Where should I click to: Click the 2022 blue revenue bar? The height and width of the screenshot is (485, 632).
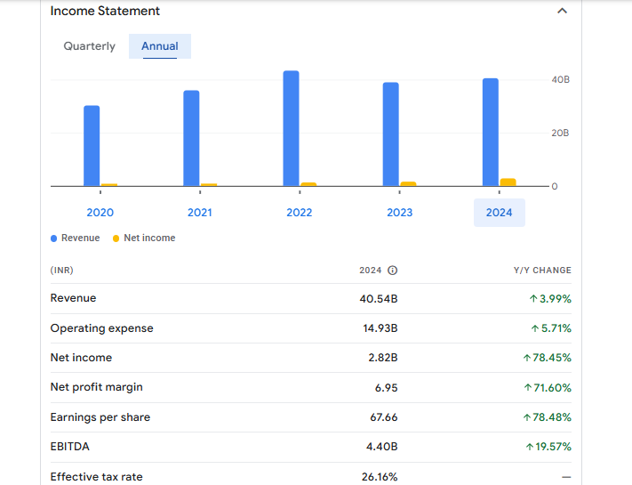pos(291,128)
